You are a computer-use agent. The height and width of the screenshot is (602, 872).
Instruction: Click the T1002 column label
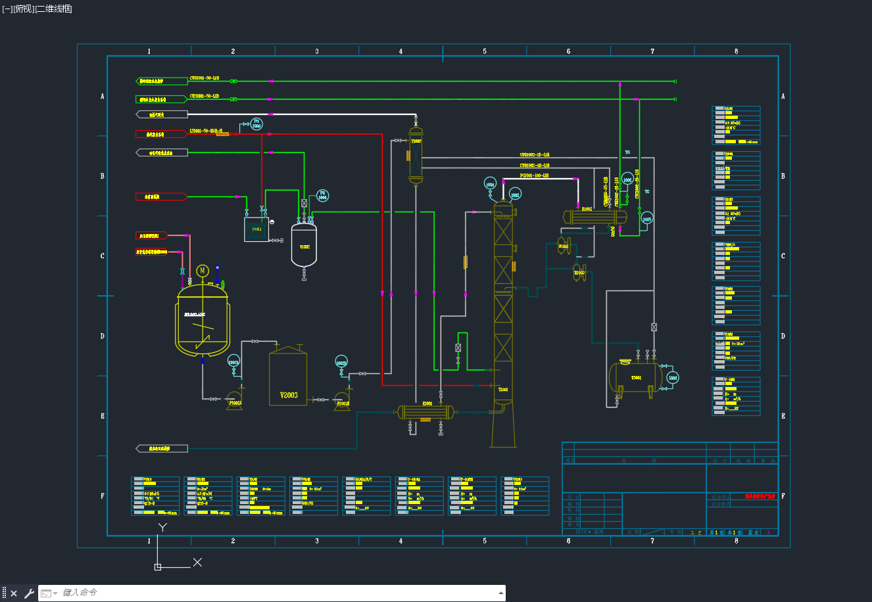tap(416, 141)
